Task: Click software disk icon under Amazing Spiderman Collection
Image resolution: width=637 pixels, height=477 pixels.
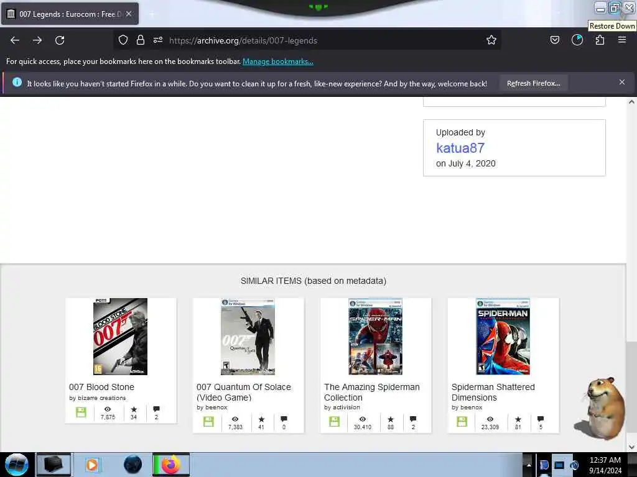Action: tap(334, 422)
